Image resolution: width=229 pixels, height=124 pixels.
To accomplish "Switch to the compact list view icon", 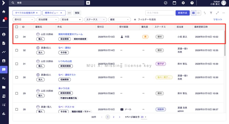I will tap(198, 13).
